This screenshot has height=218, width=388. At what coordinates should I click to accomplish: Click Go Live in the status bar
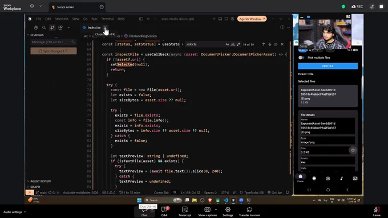click(x=274, y=192)
